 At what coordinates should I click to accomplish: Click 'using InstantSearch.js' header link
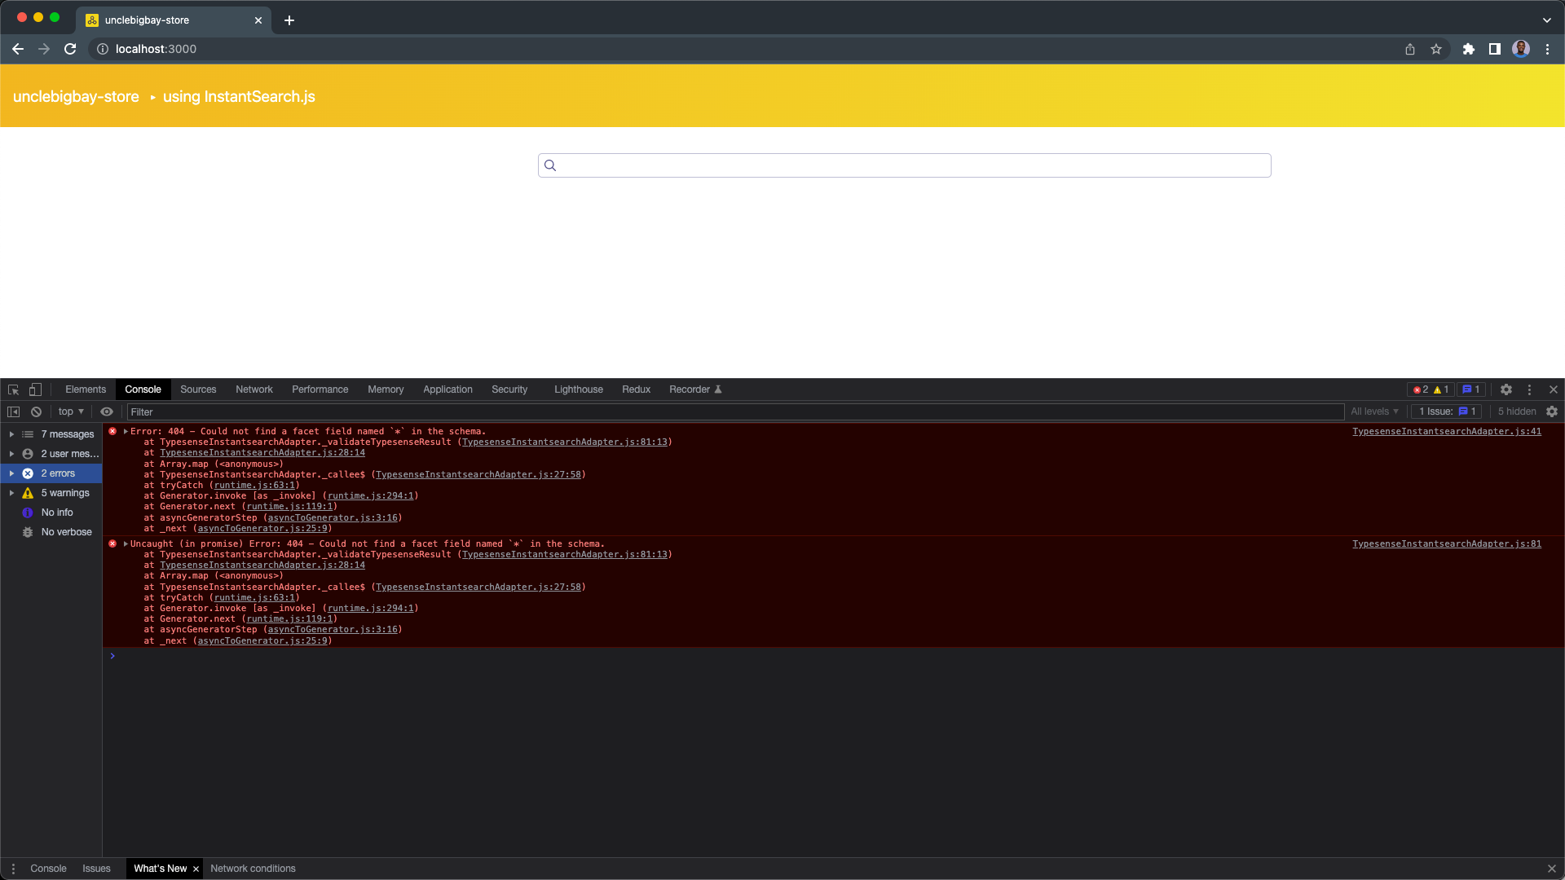point(239,97)
